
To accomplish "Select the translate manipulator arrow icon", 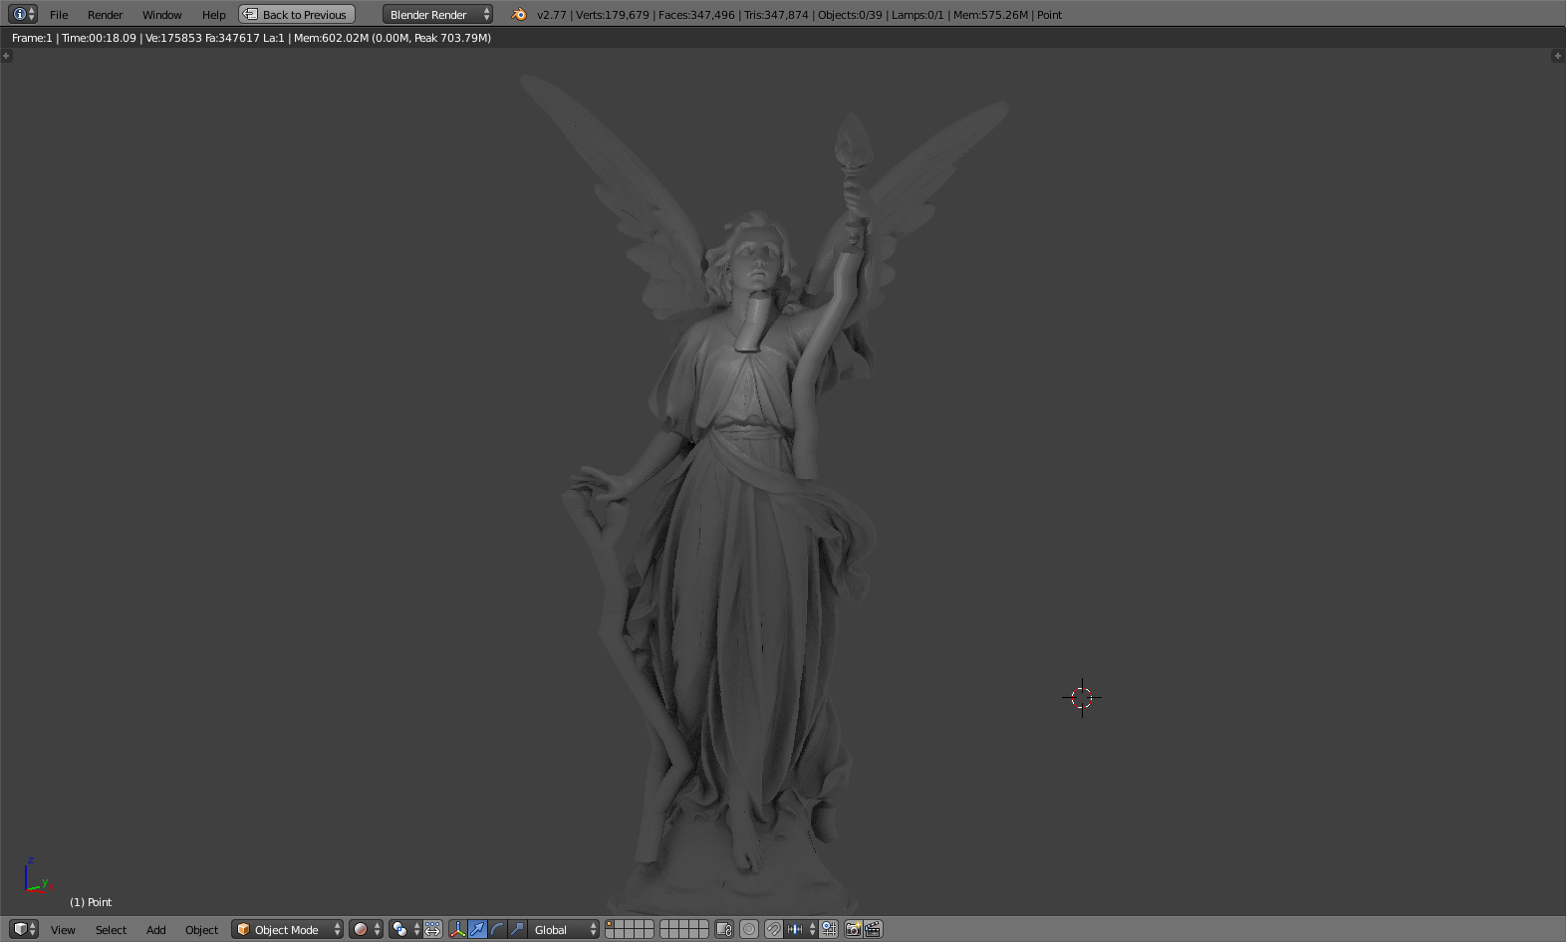I will tap(477, 929).
